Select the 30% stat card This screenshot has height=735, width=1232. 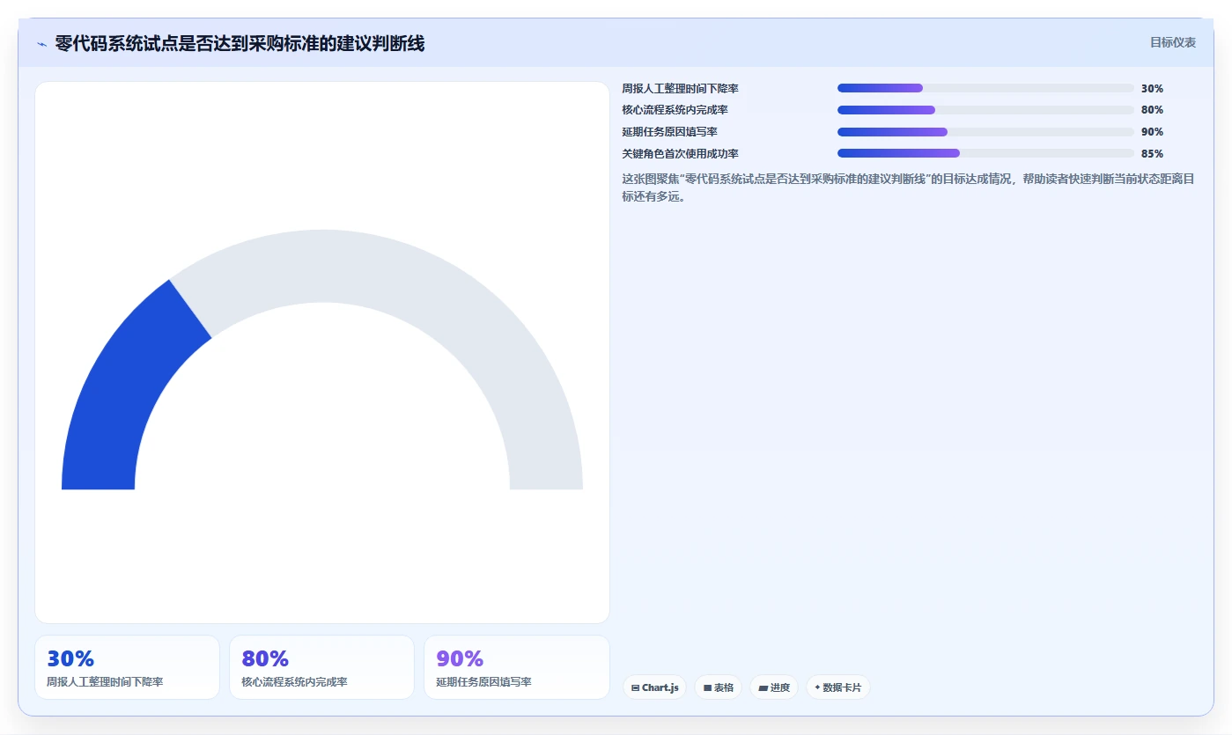click(127, 667)
